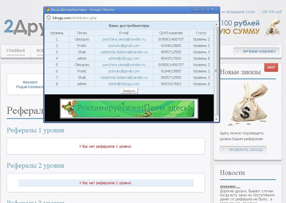The image size is (286, 203).
Task: Click the Shals login in row 3
Action: 82,52
